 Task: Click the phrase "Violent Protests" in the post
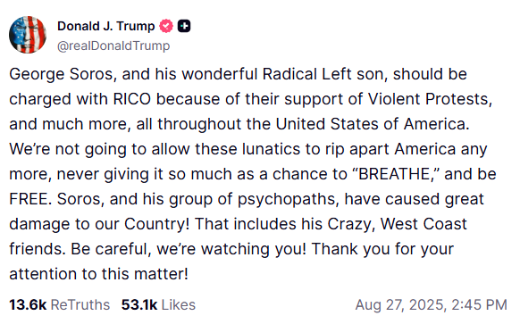(x=428, y=99)
